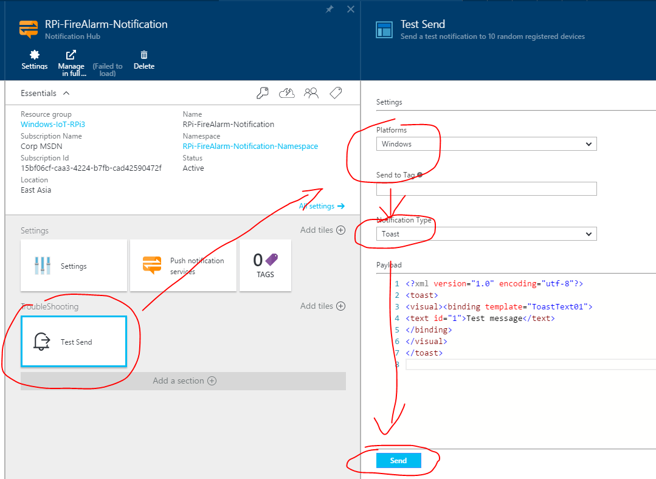Open Windows-IoT-RPi3 resource group link
656x479 pixels.
53,124
